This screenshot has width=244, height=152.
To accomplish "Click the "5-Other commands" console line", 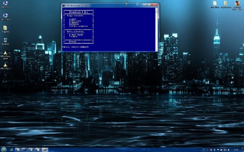I will pos(78,26).
